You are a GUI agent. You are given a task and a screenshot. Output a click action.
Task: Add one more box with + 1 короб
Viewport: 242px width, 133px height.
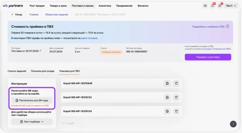68,123
